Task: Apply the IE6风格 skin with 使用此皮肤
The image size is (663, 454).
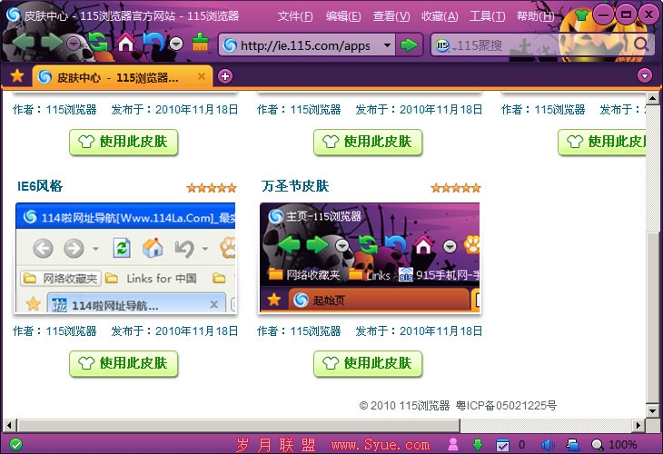Action: 124,363
